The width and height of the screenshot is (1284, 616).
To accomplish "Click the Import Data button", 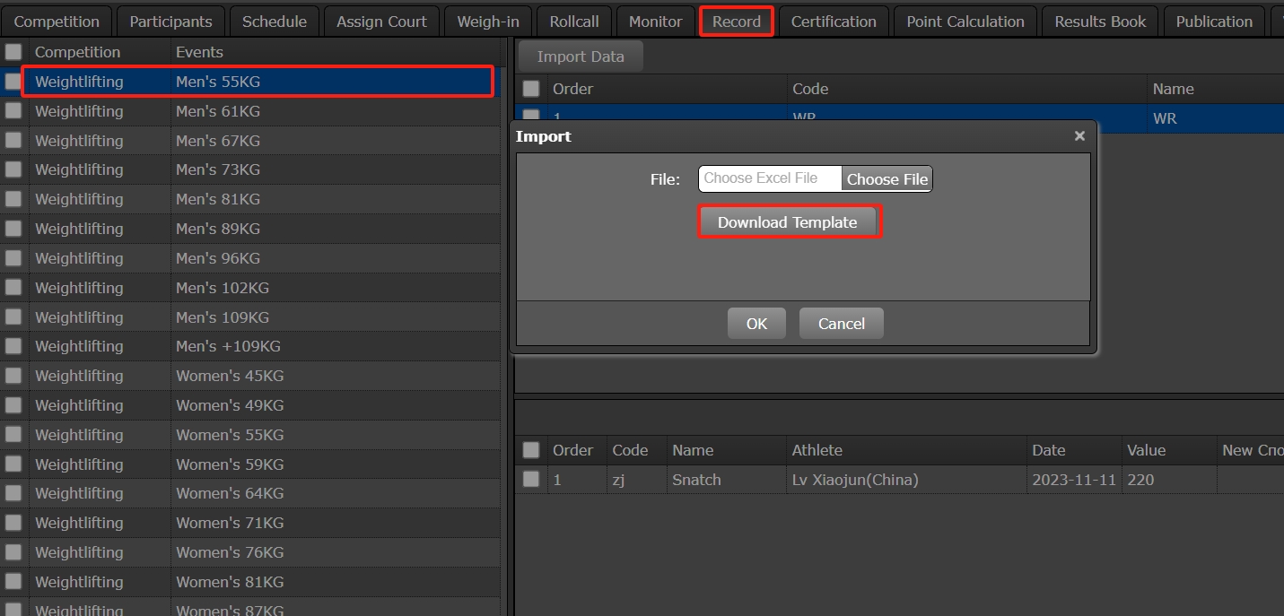I will 581,56.
